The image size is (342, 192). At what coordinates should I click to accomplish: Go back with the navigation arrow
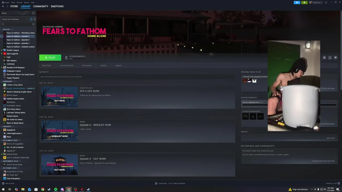pyautogui.click(x=3, y=6)
